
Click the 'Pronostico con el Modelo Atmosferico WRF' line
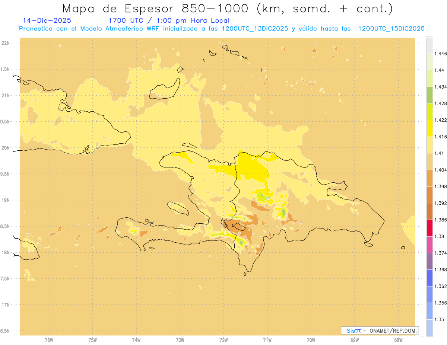coord(90,29)
